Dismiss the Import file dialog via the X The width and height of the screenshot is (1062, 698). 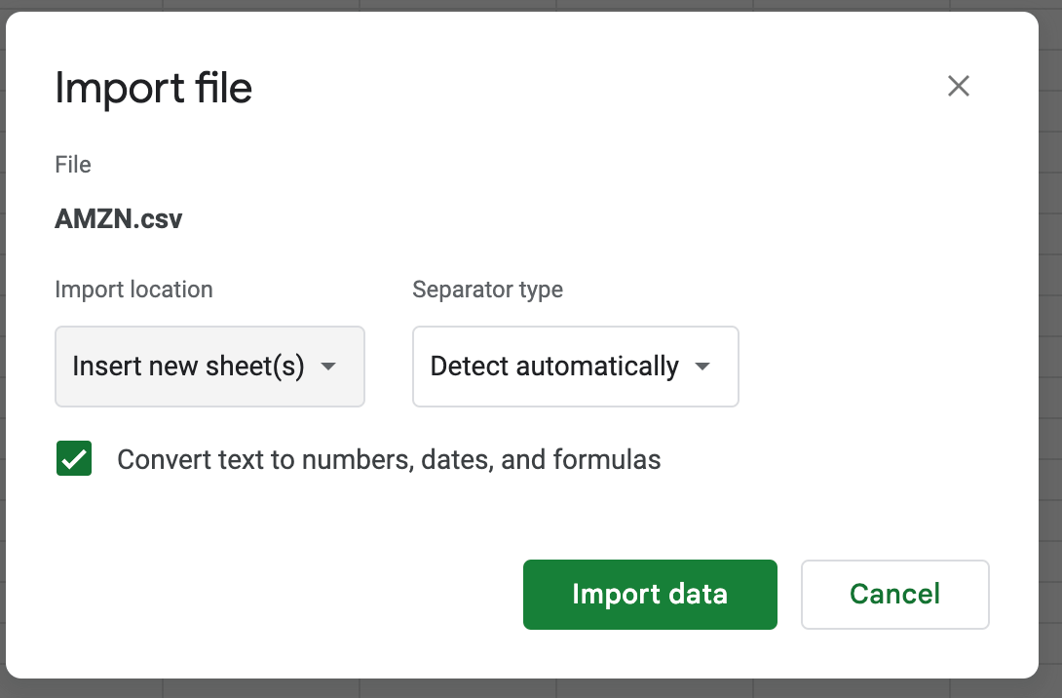click(x=958, y=86)
